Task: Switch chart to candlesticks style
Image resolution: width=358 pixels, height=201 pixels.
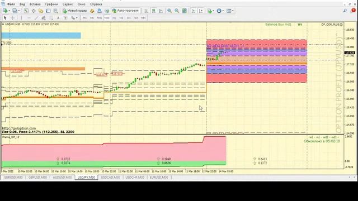Action: tap(154, 11)
